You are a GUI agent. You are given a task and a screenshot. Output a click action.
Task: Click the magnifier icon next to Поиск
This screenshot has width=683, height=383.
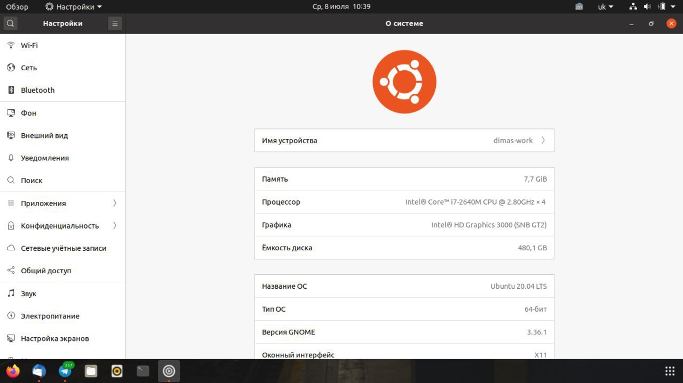click(11, 180)
